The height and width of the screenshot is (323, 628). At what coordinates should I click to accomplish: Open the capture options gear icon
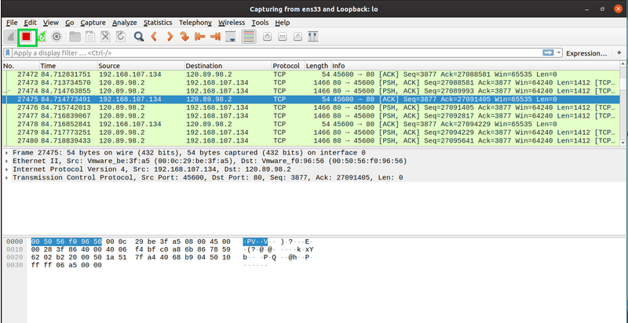coord(57,36)
